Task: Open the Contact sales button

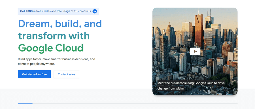Action: pyautogui.click(x=66, y=74)
